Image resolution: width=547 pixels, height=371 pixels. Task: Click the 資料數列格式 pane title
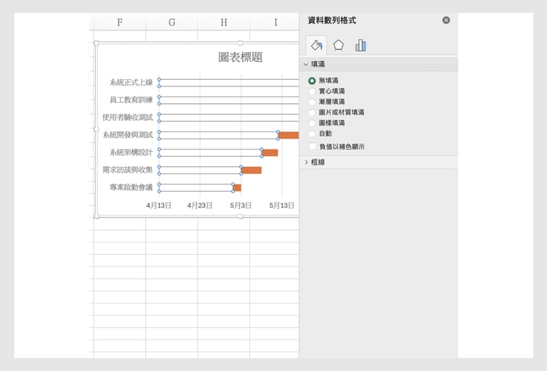(332, 20)
